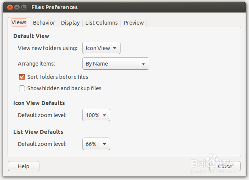Go to the Display tab

(70, 23)
